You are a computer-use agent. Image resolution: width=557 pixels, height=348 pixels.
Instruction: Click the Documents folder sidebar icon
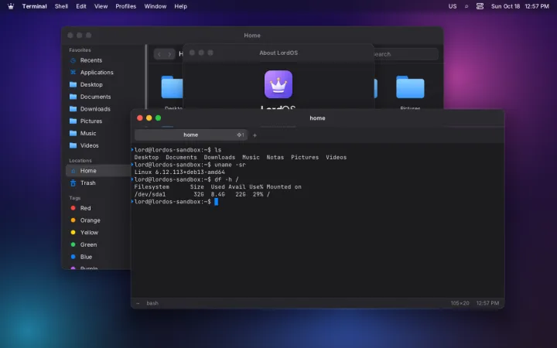[73, 97]
